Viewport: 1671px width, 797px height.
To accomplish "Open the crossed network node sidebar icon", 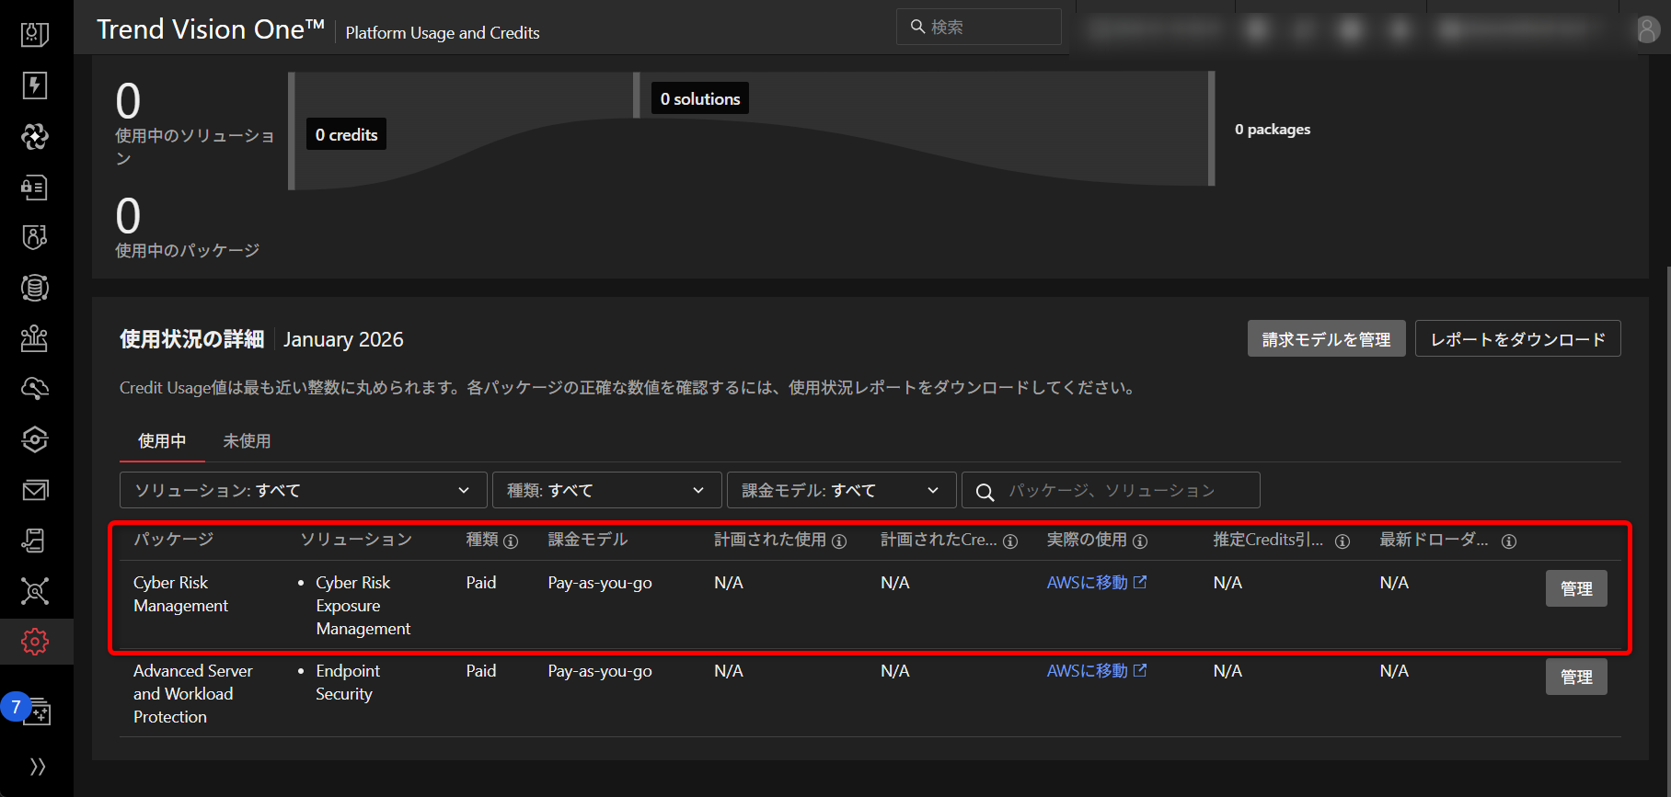I will [35, 591].
